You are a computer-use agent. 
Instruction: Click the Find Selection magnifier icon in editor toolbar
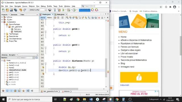(x=67, y=18)
